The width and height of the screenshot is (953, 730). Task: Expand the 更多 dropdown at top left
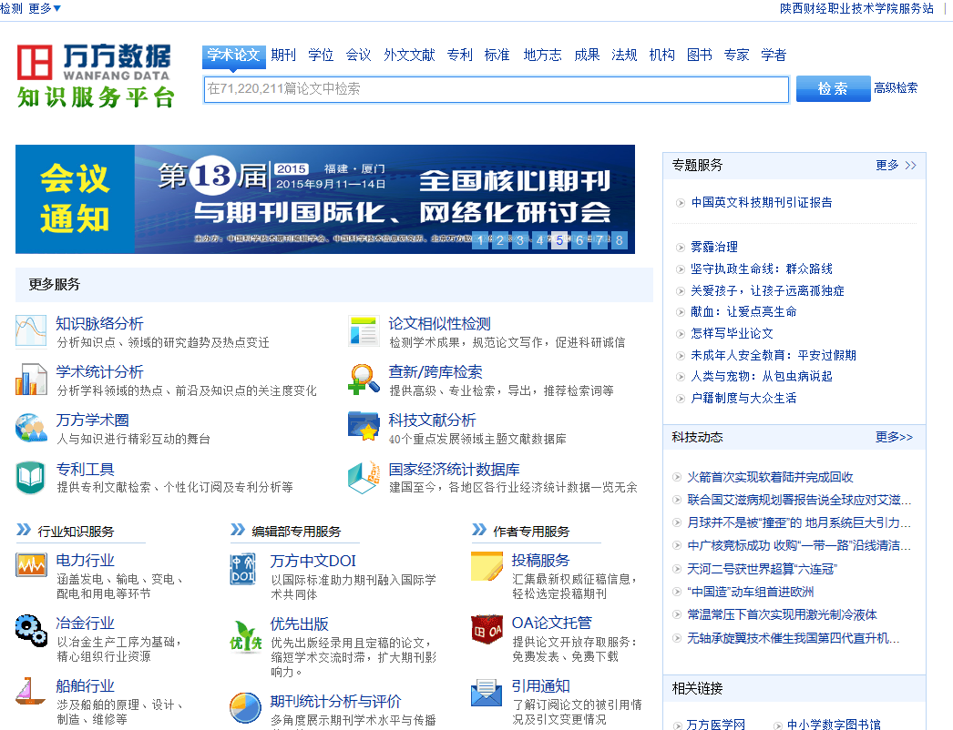[45, 8]
